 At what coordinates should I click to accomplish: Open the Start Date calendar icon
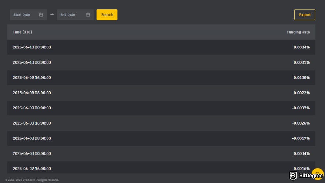41,14
